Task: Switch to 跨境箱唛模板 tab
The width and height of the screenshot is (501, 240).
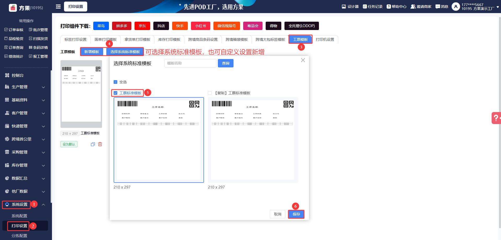Action: click(x=237, y=39)
